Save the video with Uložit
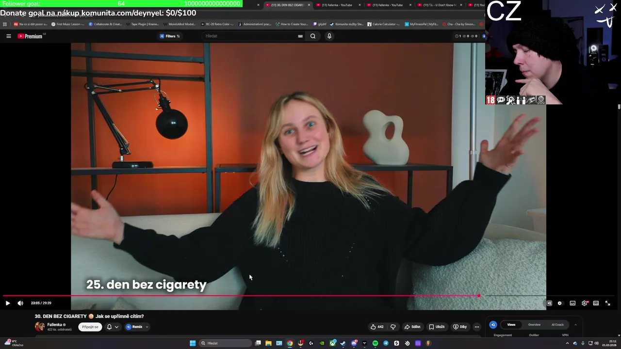Image resolution: width=621 pixels, height=349 pixels. coord(437,327)
